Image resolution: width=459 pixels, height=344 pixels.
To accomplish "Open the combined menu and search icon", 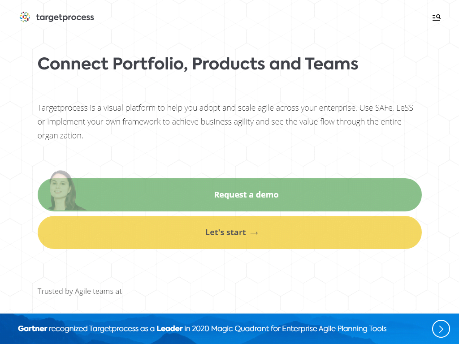I will tap(436, 17).
